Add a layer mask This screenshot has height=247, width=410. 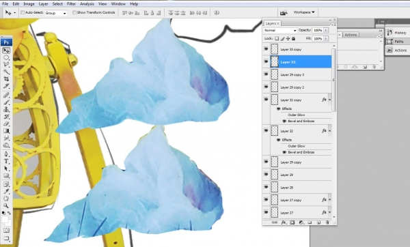click(292, 222)
